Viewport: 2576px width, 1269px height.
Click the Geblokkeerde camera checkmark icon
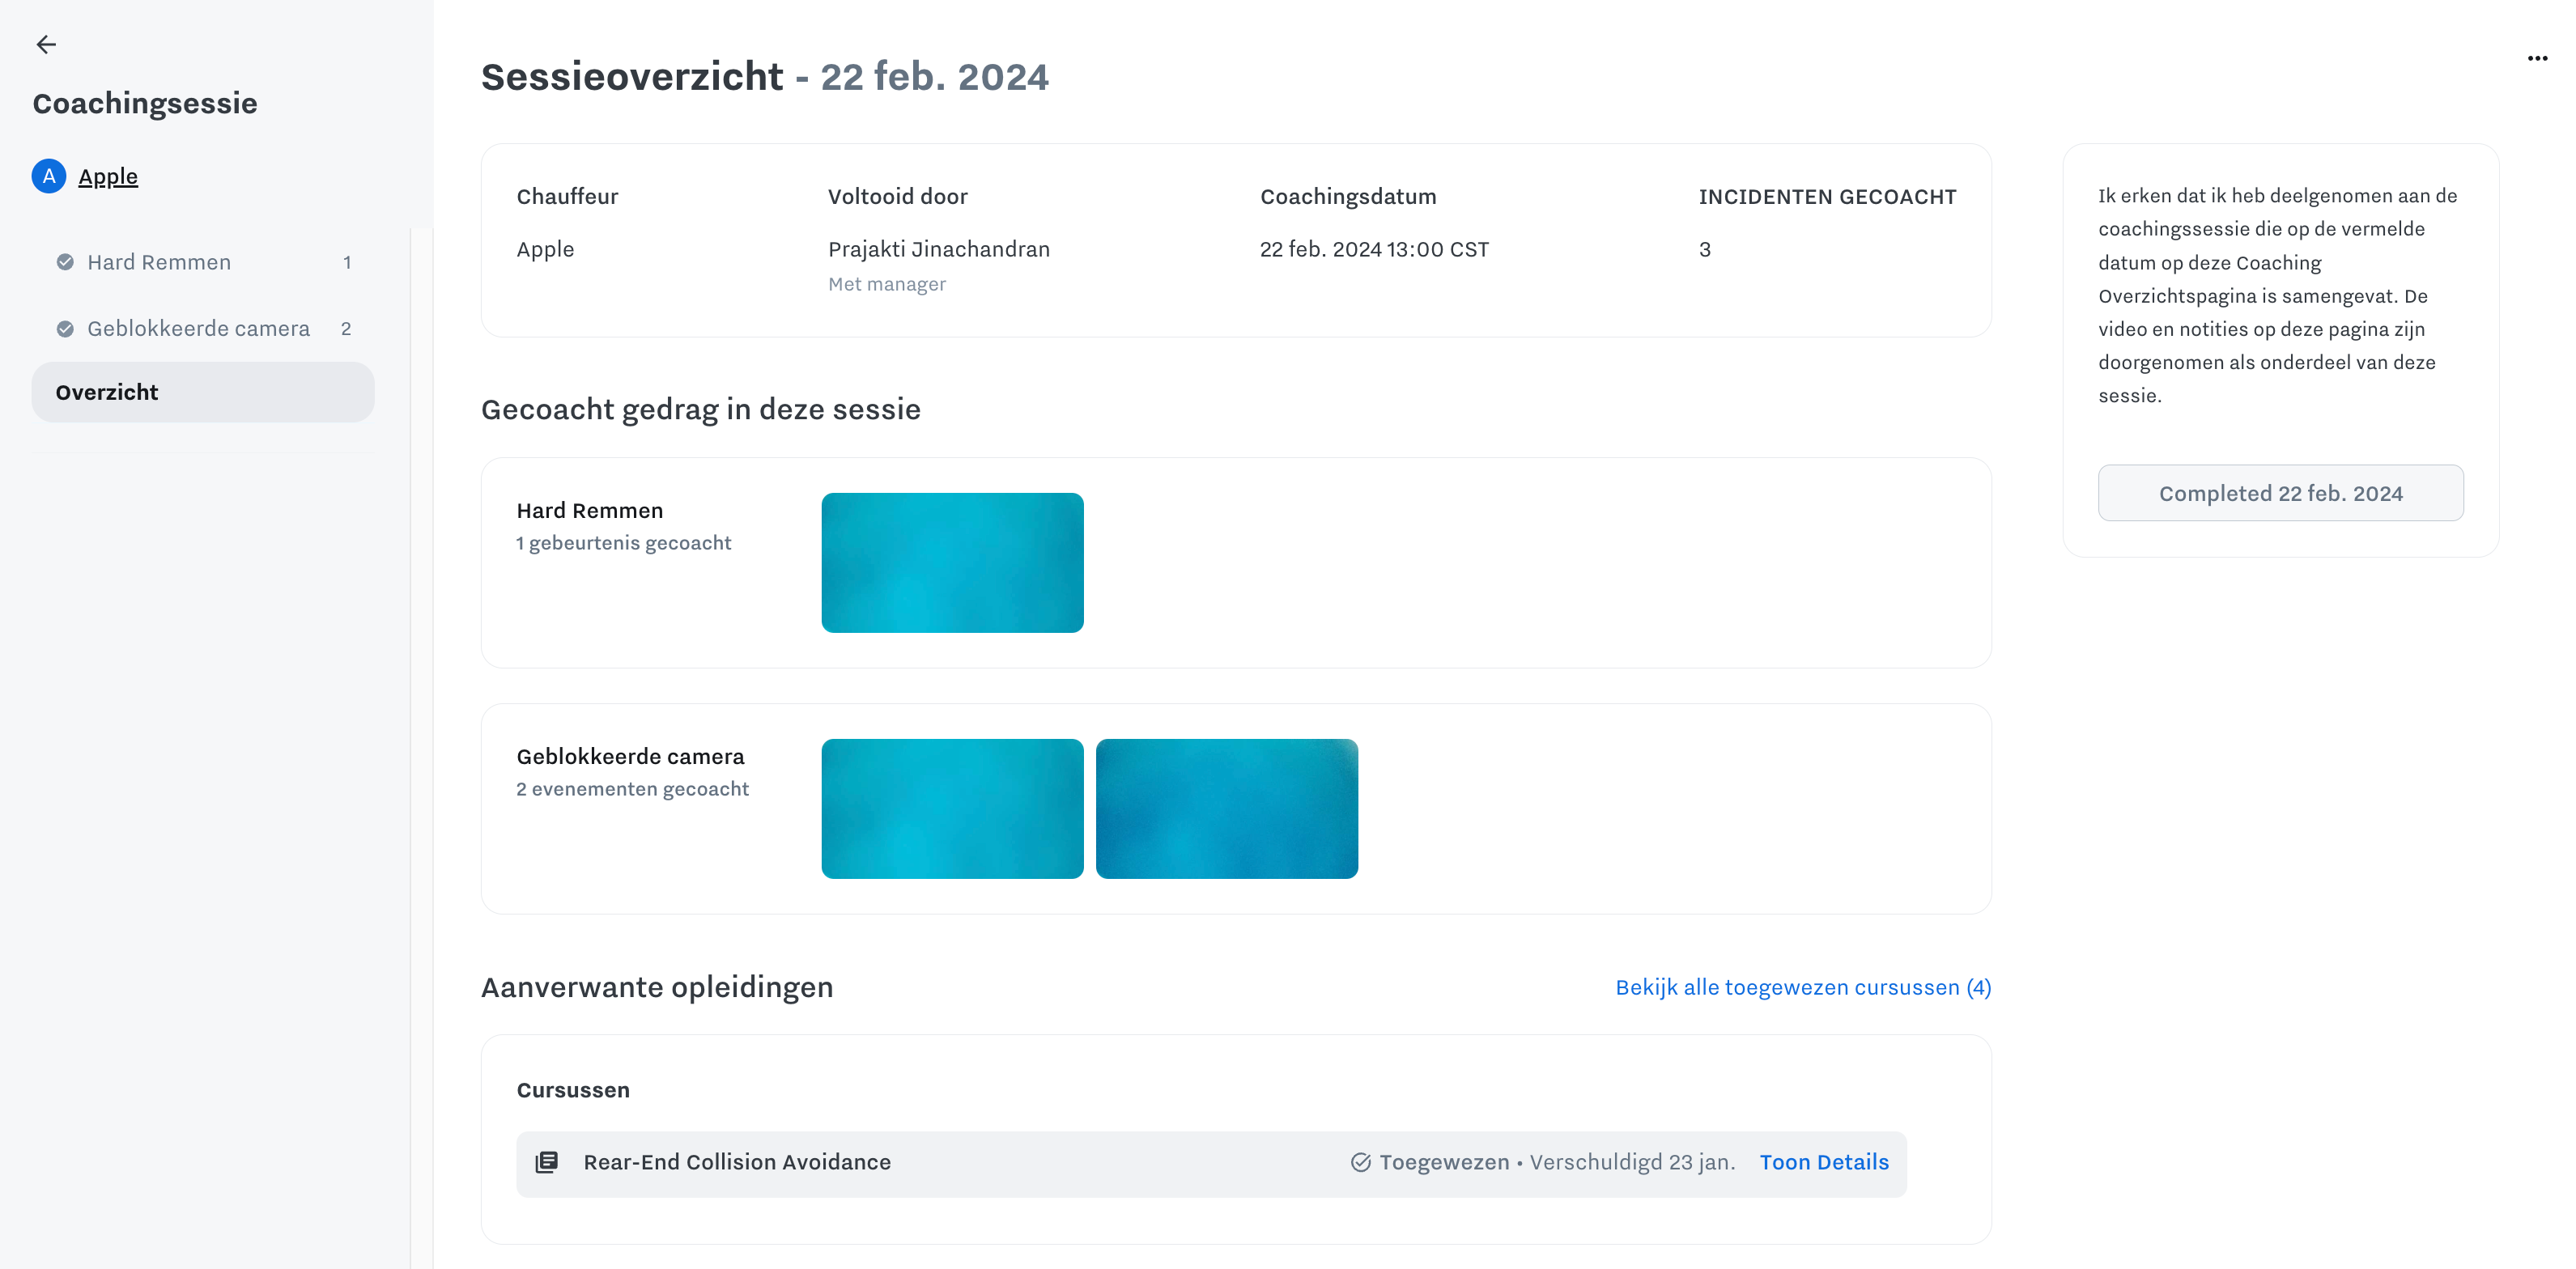(65, 329)
